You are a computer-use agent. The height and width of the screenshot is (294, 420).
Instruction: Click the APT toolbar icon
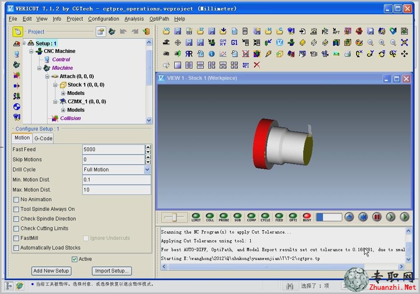336,31
